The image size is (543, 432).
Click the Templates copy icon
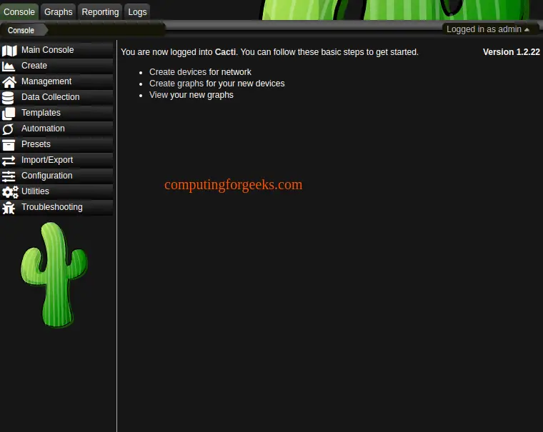(9, 114)
